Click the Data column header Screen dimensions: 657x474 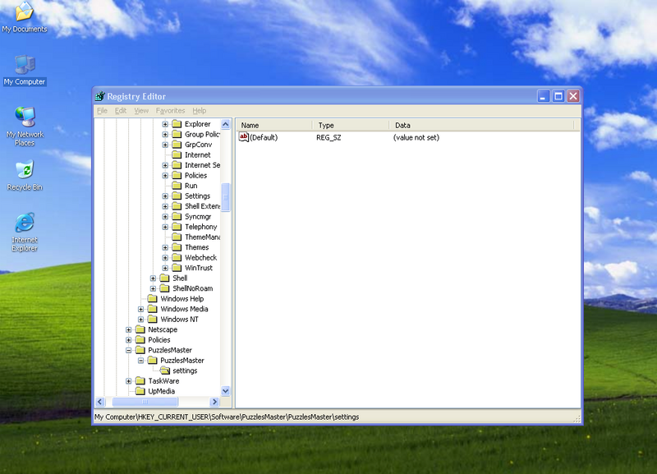[481, 126]
